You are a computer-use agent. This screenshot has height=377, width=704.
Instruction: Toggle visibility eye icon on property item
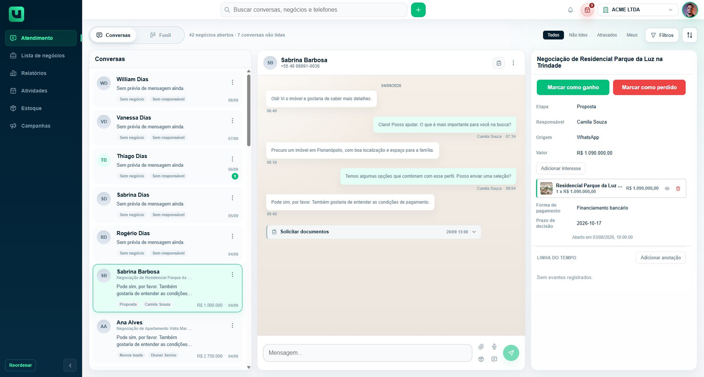tap(667, 188)
